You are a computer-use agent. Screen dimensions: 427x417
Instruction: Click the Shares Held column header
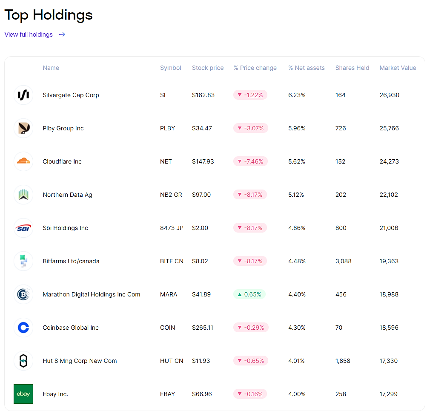point(352,68)
